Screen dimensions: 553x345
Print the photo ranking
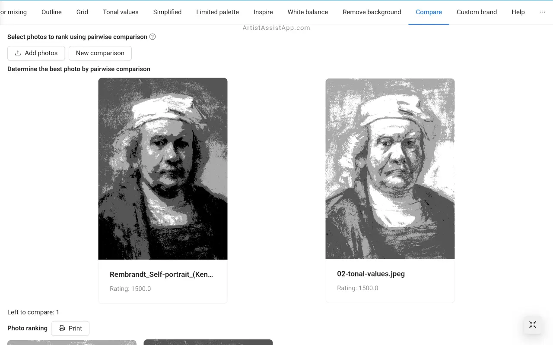[70, 328]
